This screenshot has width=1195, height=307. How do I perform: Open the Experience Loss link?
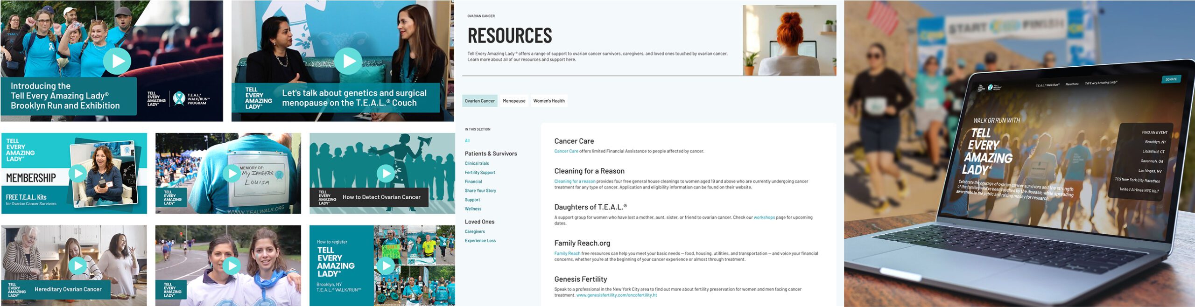pos(480,241)
